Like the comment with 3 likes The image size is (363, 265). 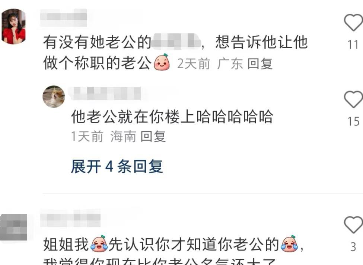pyautogui.click(x=353, y=225)
